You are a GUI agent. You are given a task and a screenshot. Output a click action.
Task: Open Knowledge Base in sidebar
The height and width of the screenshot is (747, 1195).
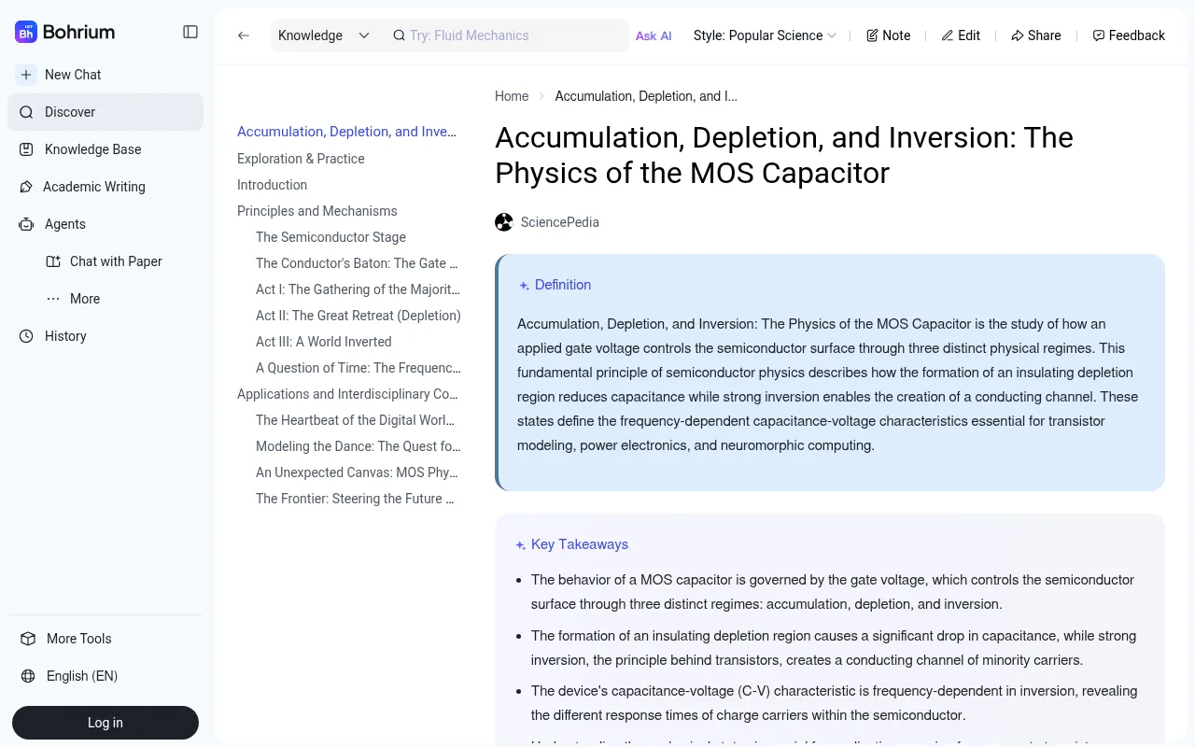(105, 149)
